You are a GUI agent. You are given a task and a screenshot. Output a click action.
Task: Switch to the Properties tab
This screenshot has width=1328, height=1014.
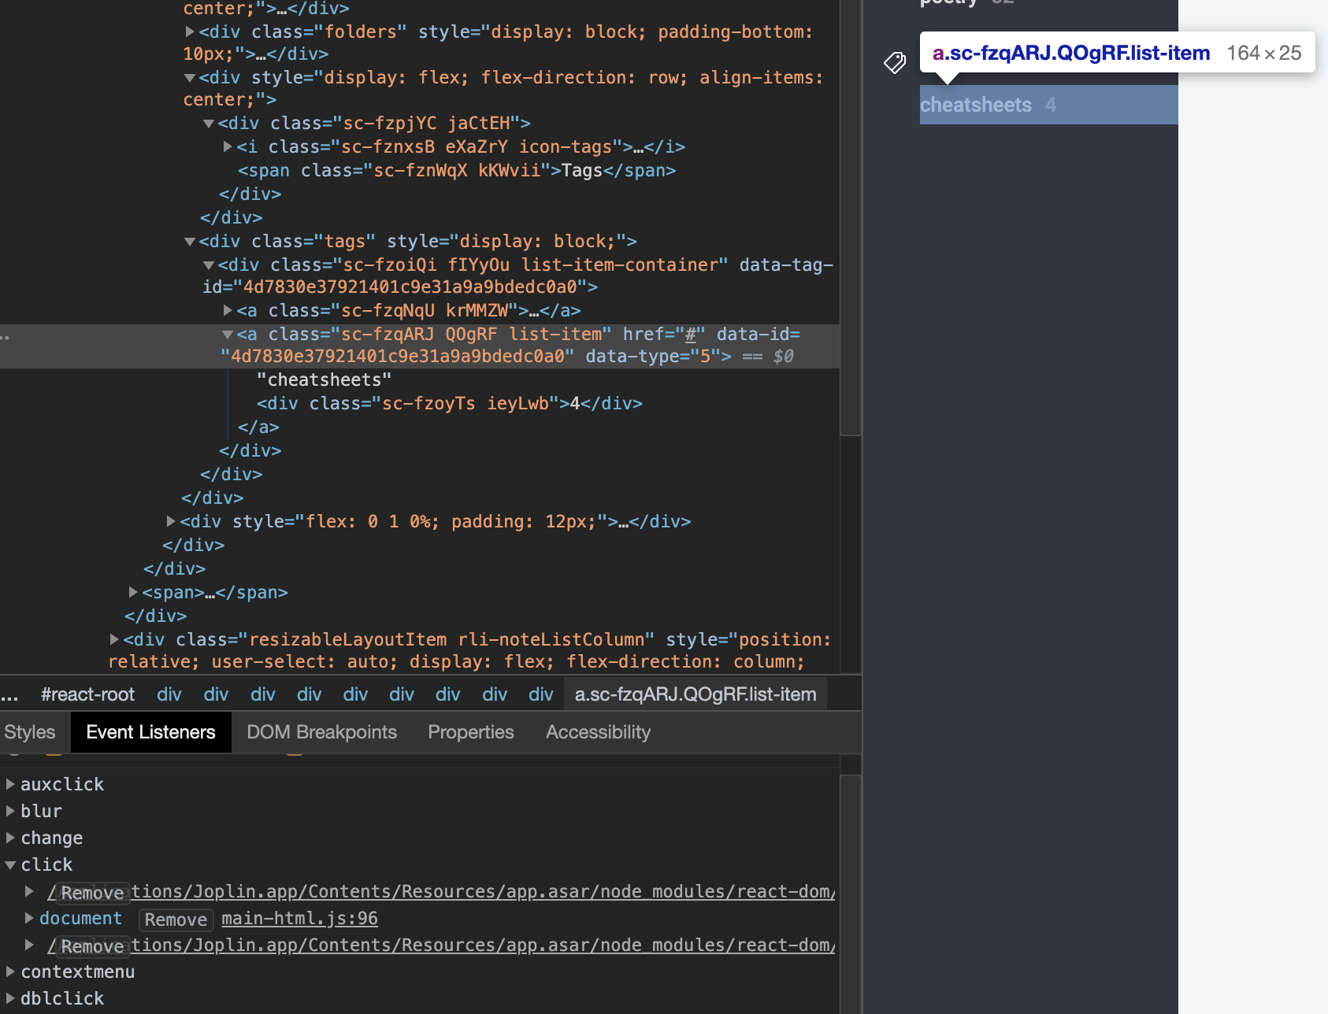(470, 731)
